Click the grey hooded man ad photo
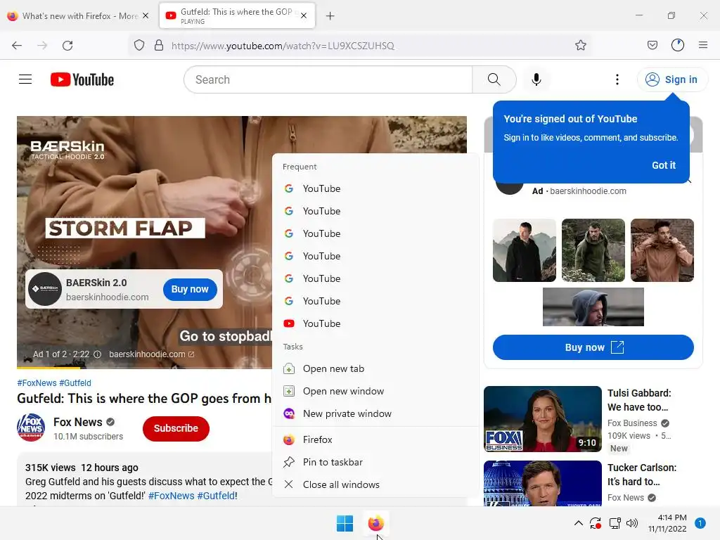The height and width of the screenshot is (540, 720). coord(593,307)
